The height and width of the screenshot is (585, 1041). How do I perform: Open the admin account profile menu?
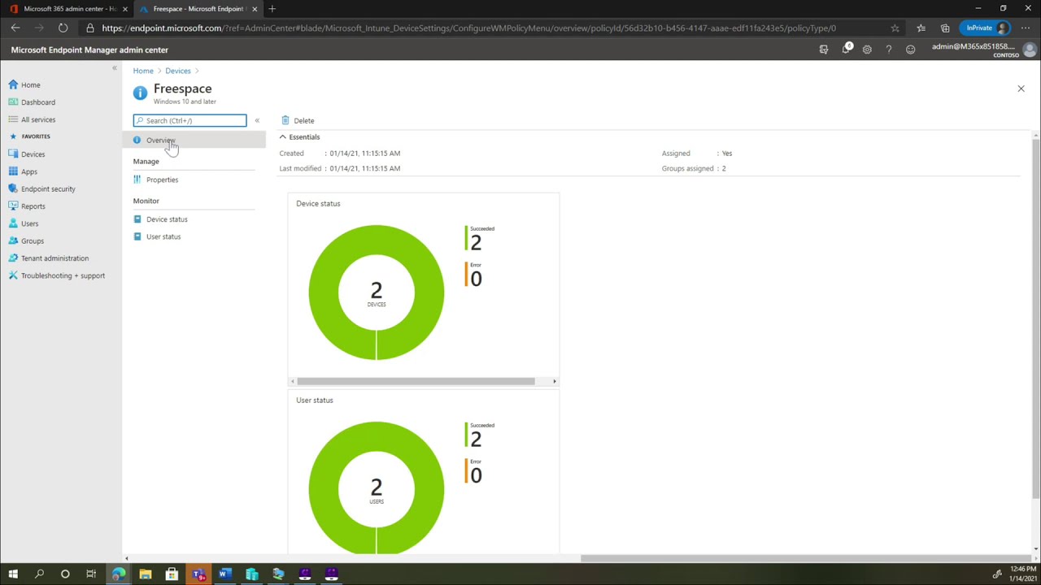click(985, 50)
